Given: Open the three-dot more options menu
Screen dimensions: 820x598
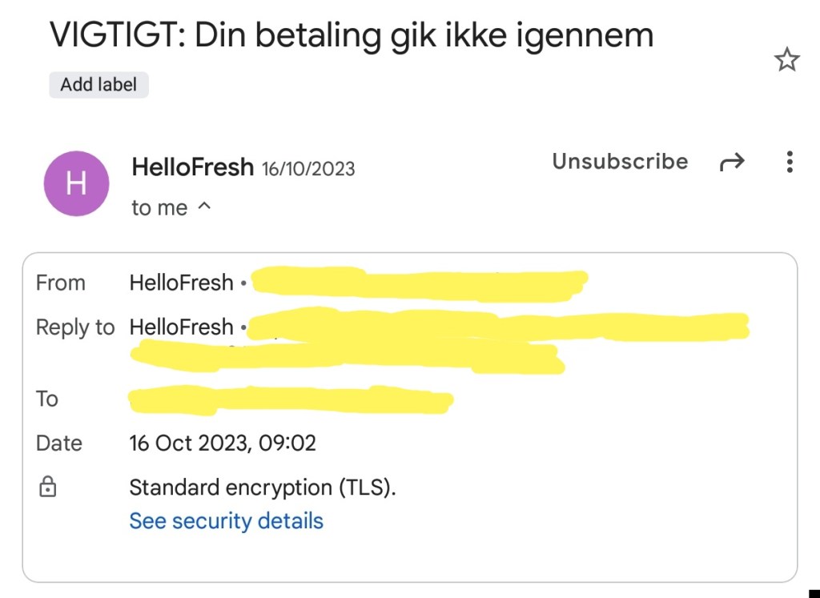Looking at the screenshot, I should point(790,163).
